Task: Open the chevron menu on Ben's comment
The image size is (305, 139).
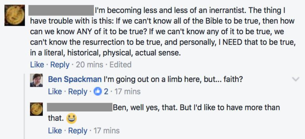Action: pos(296,79)
